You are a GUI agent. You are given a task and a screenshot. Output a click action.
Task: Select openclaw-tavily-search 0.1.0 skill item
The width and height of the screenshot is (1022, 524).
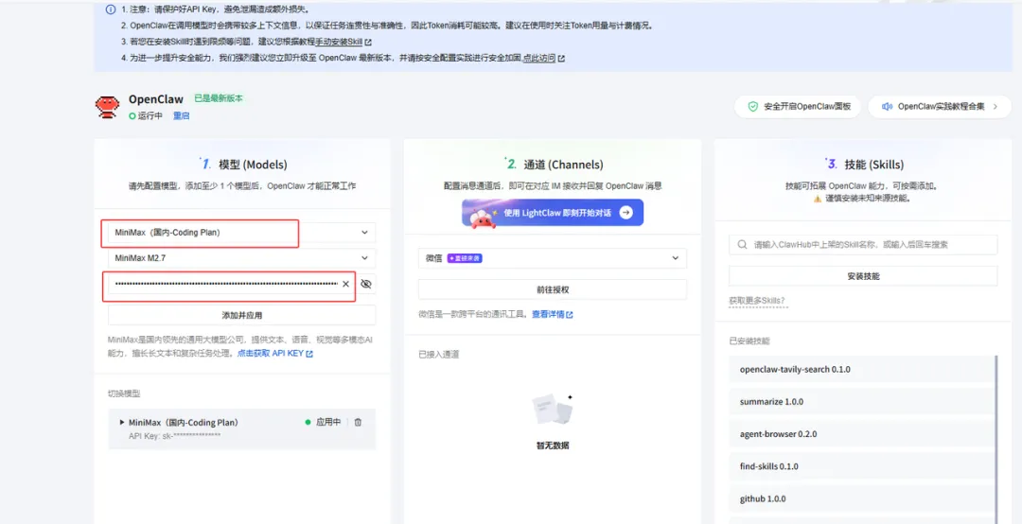pyautogui.click(x=862, y=370)
